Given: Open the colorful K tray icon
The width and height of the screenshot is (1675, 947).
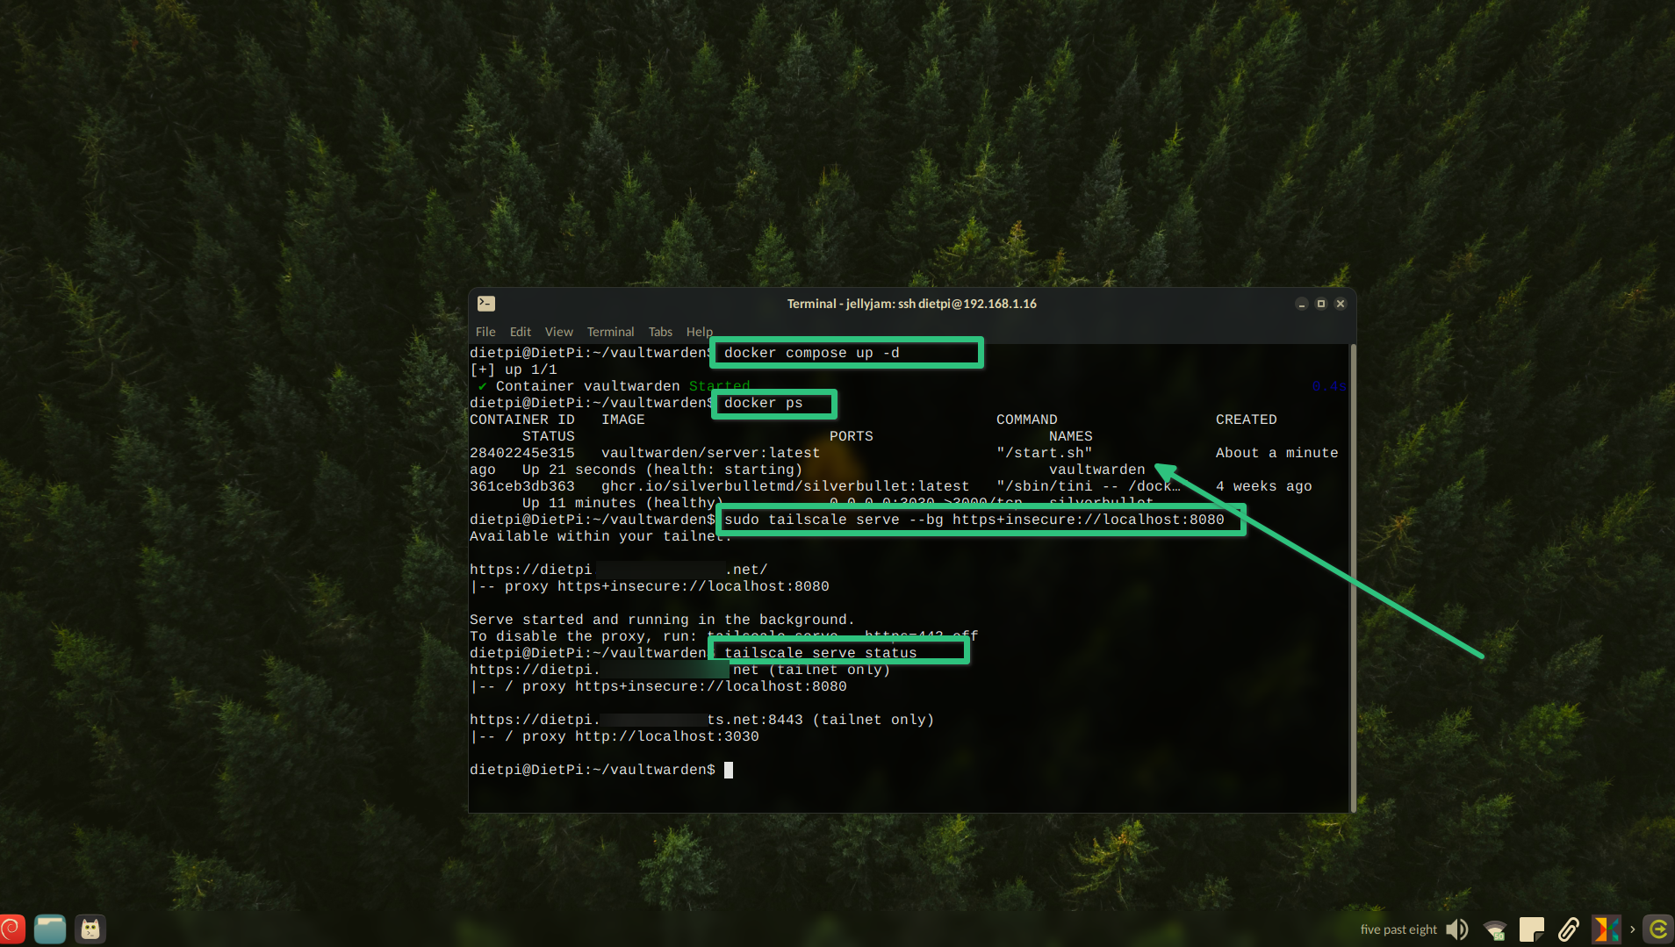Looking at the screenshot, I should point(1606,929).
